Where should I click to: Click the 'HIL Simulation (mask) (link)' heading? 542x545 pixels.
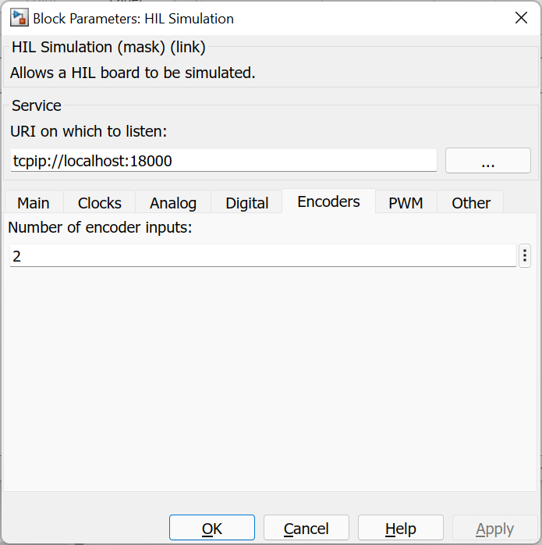coord(108,48)
